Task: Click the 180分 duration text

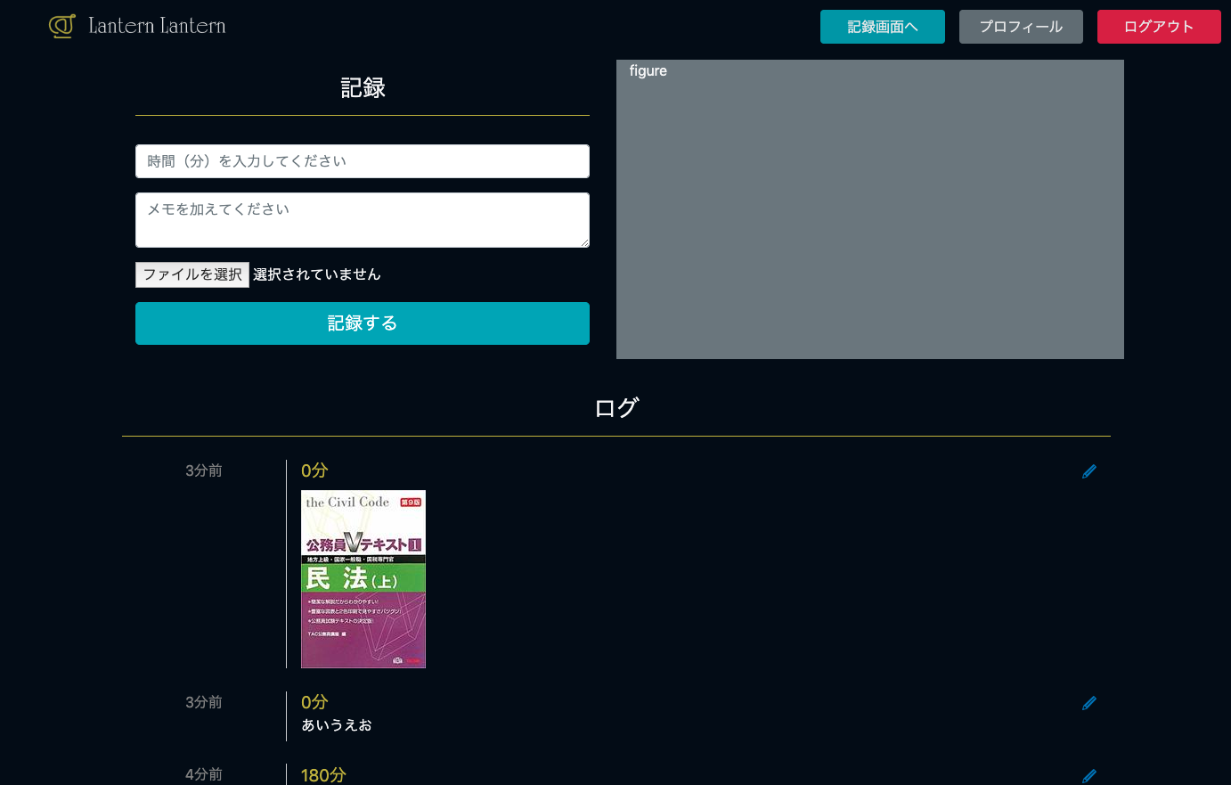Action: click(323, 775)
